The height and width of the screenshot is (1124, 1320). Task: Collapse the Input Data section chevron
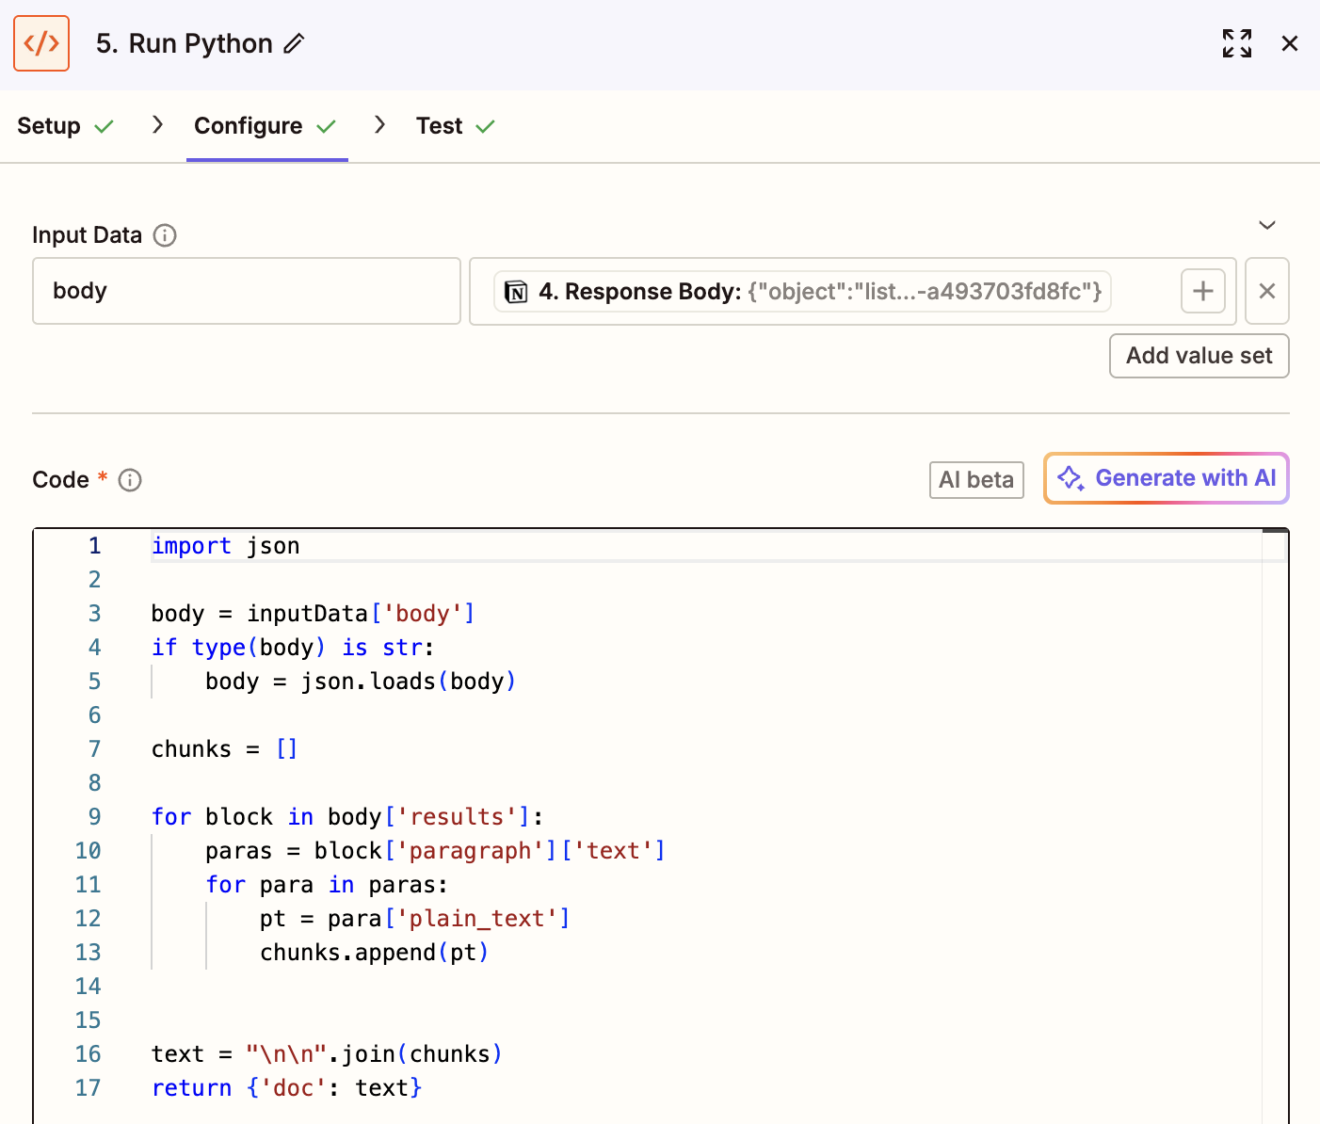[1267, 225]
